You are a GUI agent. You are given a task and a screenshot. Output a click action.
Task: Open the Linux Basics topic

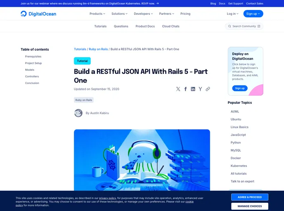pyautogui.click(x=239, y=127)
